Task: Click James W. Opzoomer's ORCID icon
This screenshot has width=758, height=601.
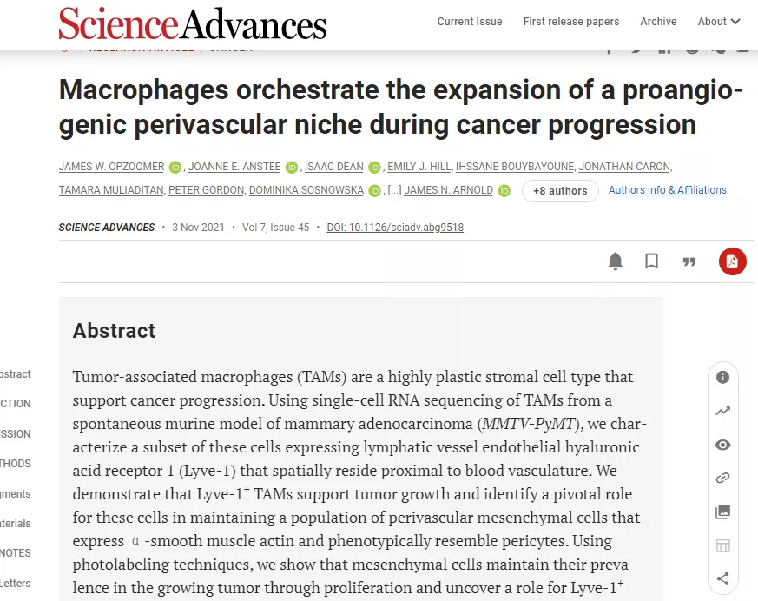Action: tap(175, 168)
